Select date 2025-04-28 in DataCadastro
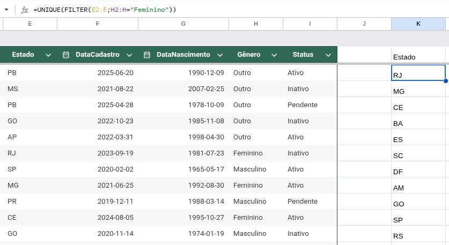Screen dimensions: 449x245 (98, 105)
